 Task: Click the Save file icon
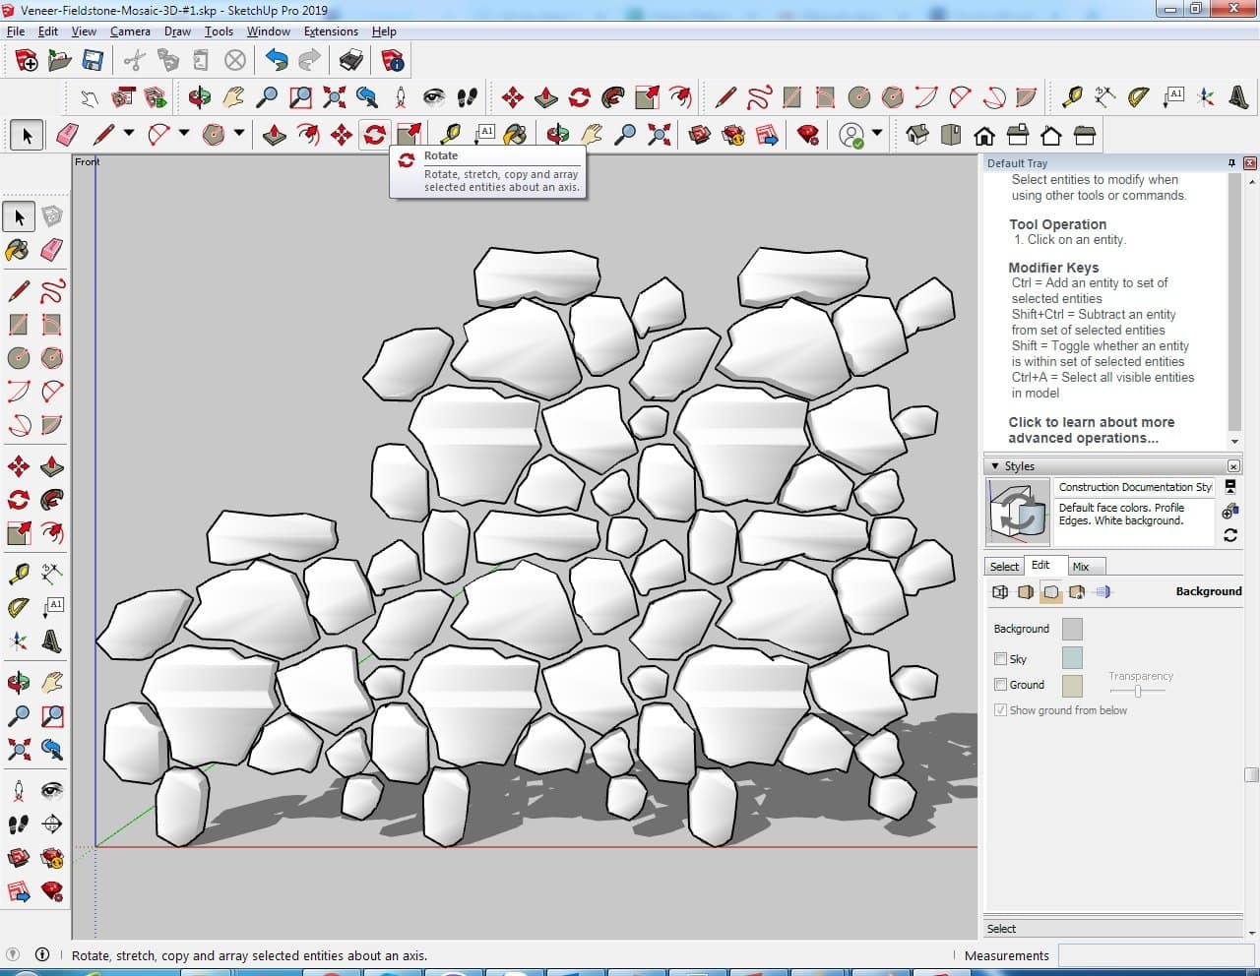(93, 61)
